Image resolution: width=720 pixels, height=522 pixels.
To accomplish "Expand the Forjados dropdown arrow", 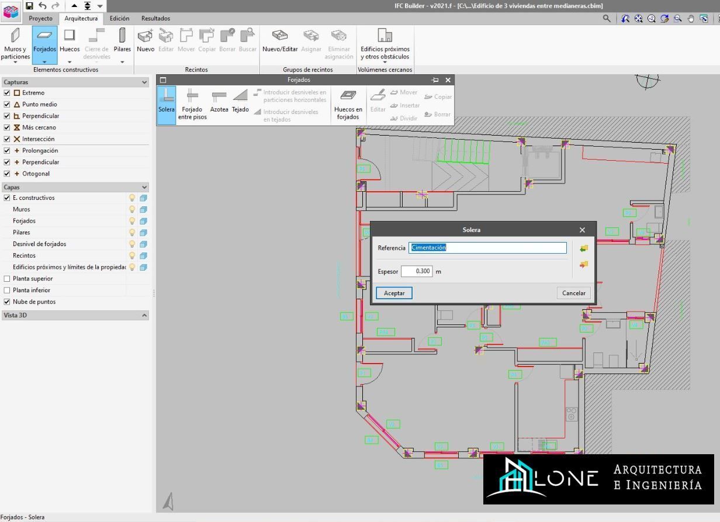I will pyautogui.click(x=44, y=61).
